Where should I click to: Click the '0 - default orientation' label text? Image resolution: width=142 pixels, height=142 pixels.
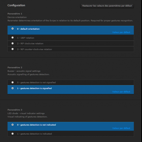pos(28,29)
